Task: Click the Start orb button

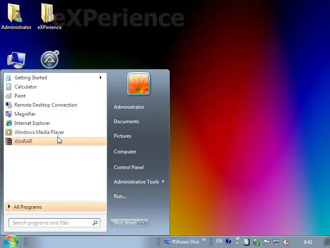Action: [11, 241]
